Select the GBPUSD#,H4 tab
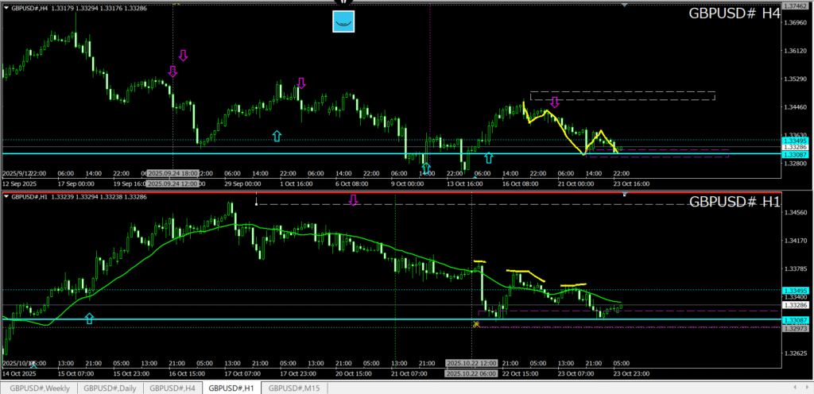Screen dimensions: 814x394 173,388
